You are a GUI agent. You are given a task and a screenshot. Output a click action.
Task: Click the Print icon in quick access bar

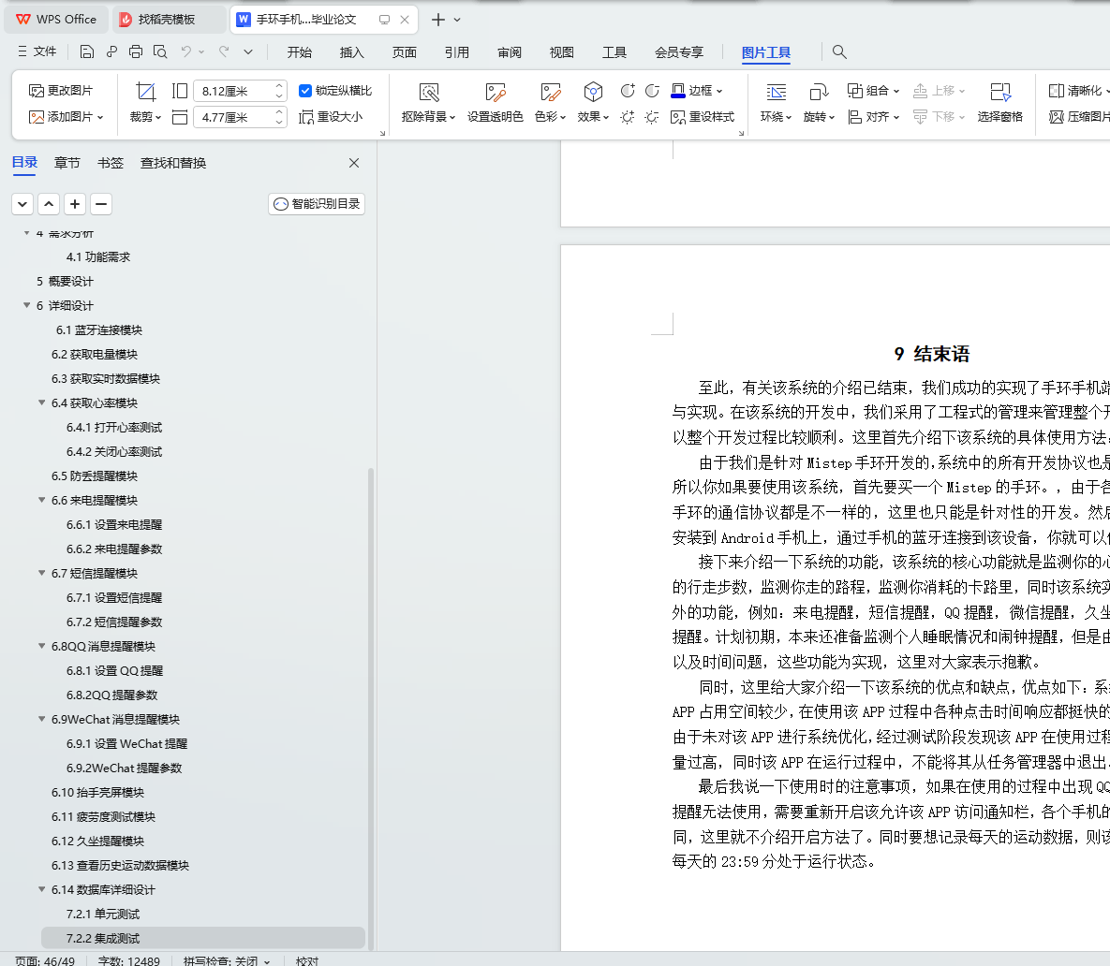[136, 51]
